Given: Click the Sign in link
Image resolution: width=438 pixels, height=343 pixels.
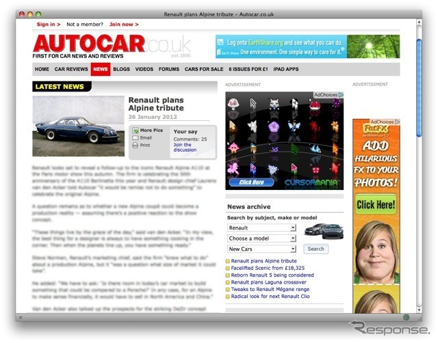Looking at the screenshot, I should (x=49, y=25).
